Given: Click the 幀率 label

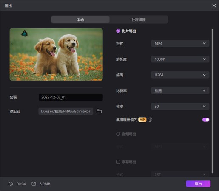Looking at the screenshot, I should pos(119,107).
